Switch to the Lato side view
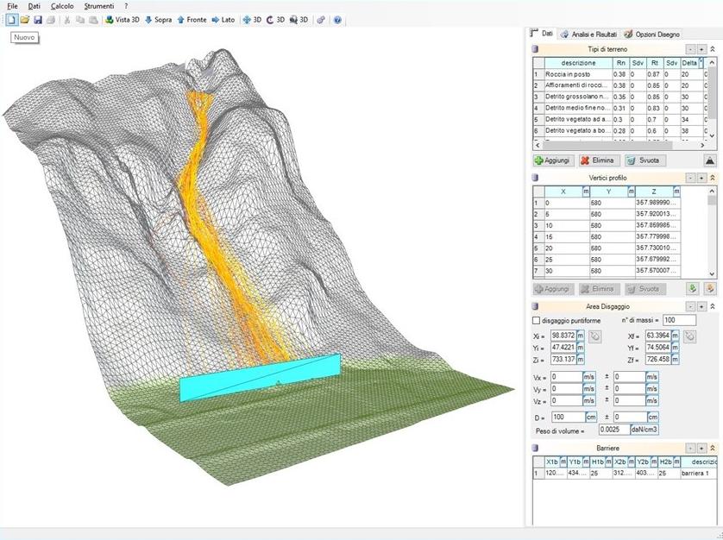The image size is (723, 540). 223,20
